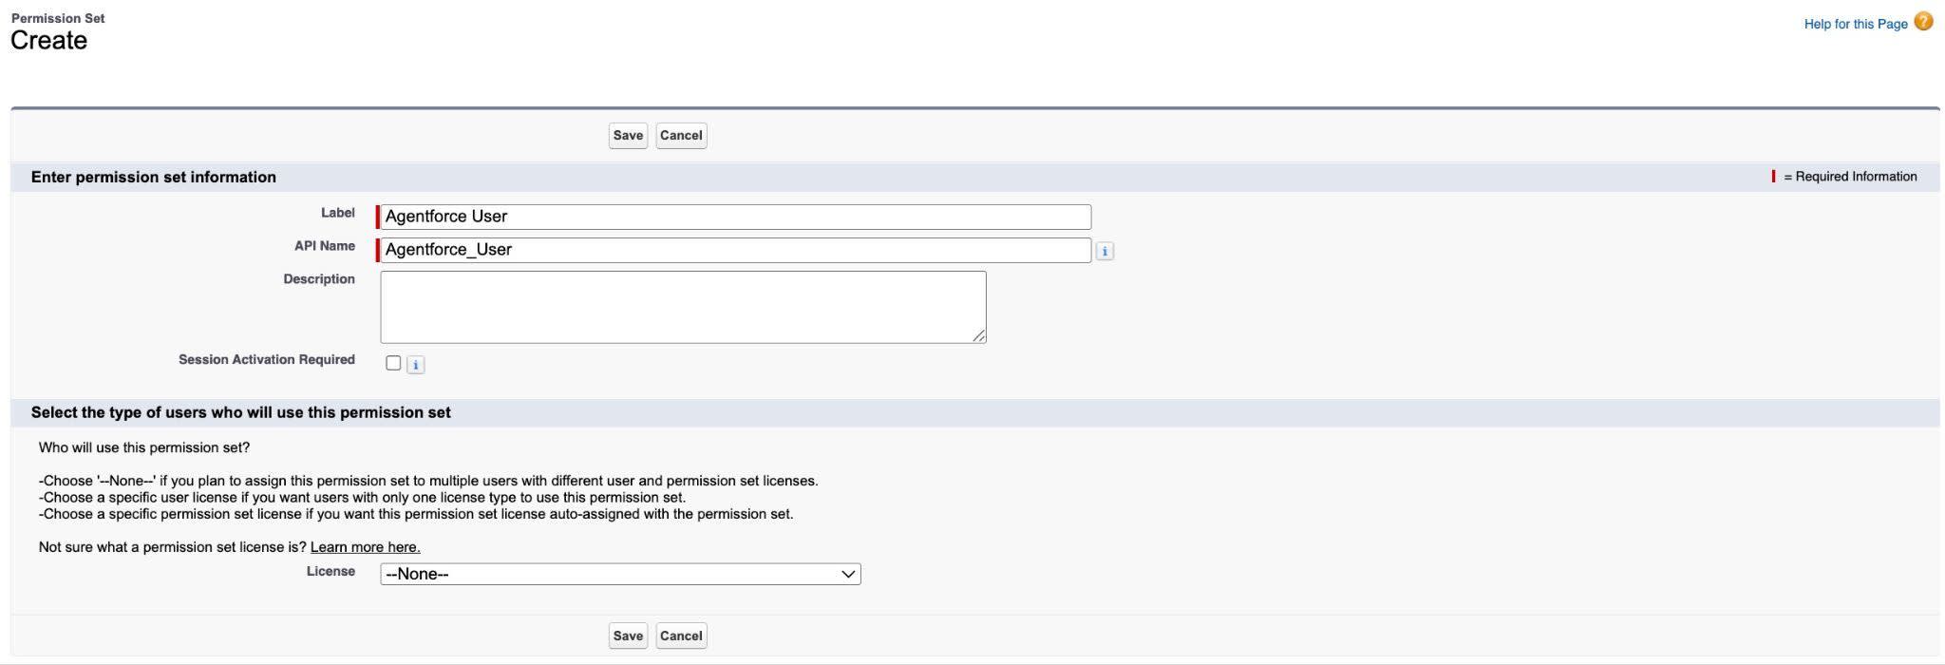Screen dimensions: 1945x665
Task: Click into the Description text area
Action: point(683,307)
